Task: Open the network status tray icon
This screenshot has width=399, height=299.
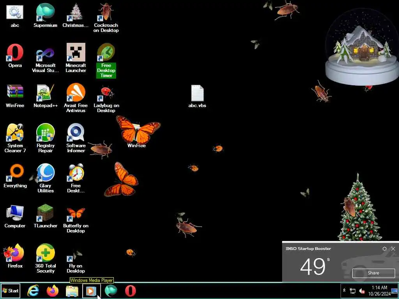Action: pyautogui.click(x=353, y=290)
